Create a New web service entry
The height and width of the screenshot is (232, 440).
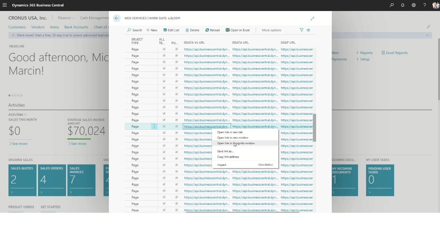pos(152,30)
